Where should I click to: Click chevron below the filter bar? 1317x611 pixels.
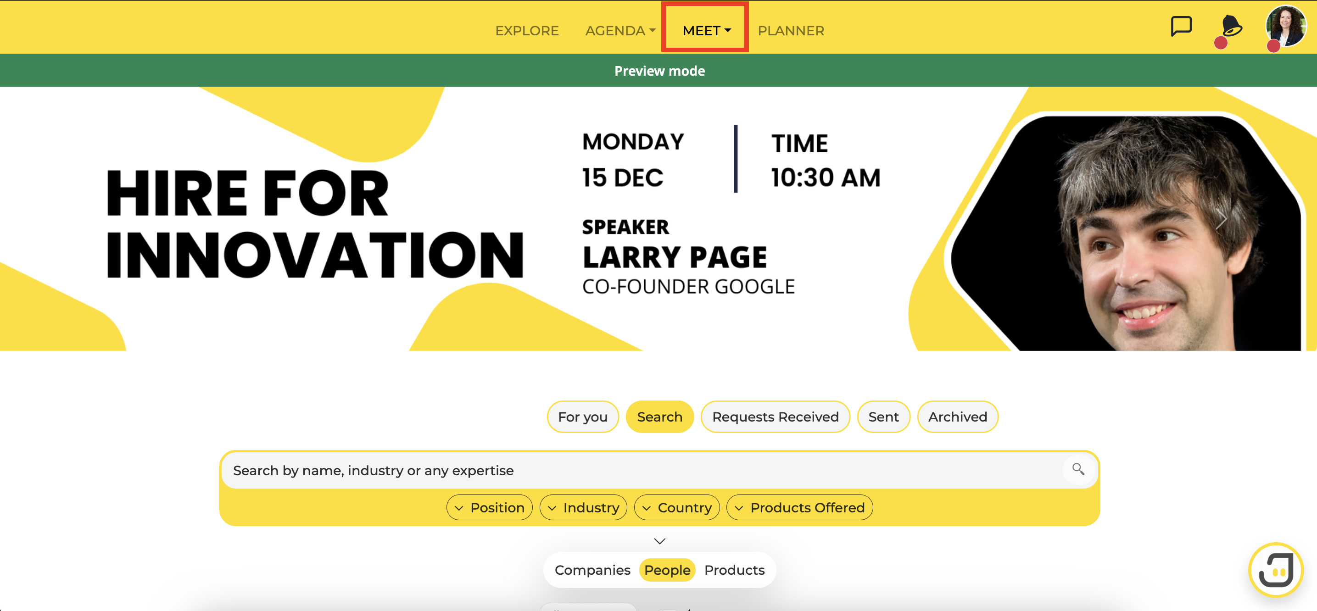[x=659, y=540]
